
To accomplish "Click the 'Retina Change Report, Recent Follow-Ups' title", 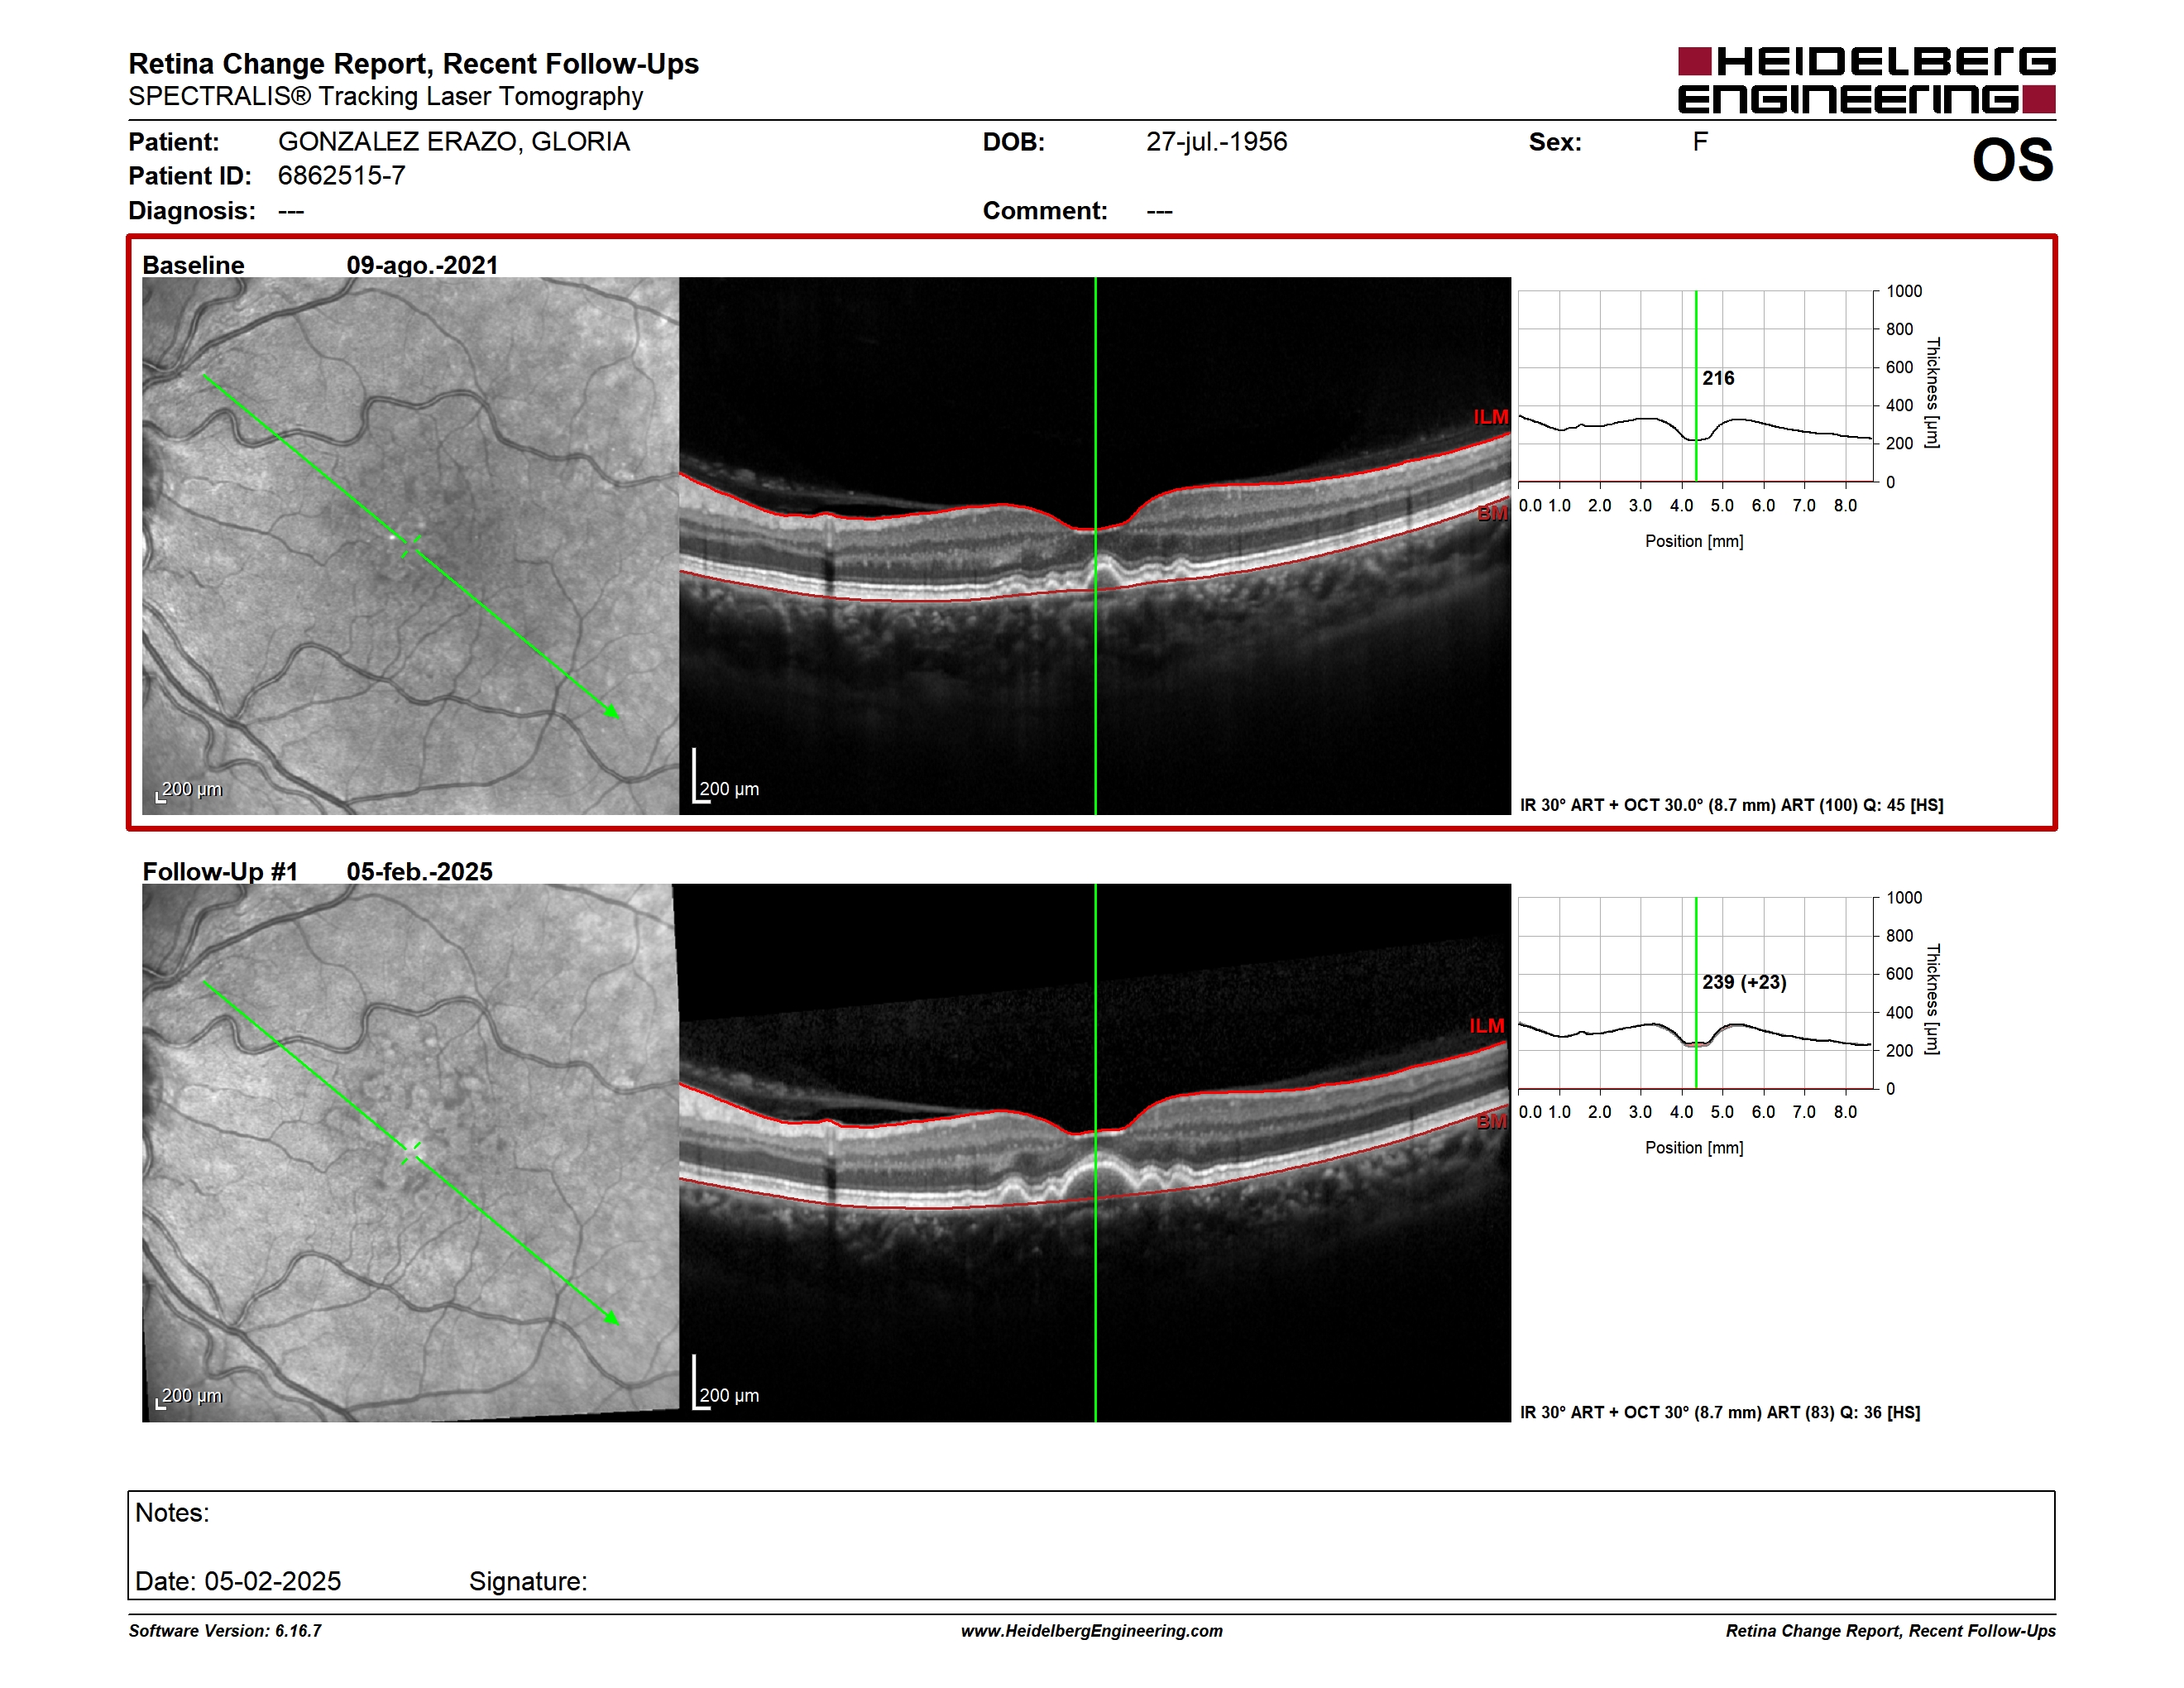I will (x=413, y=64).
